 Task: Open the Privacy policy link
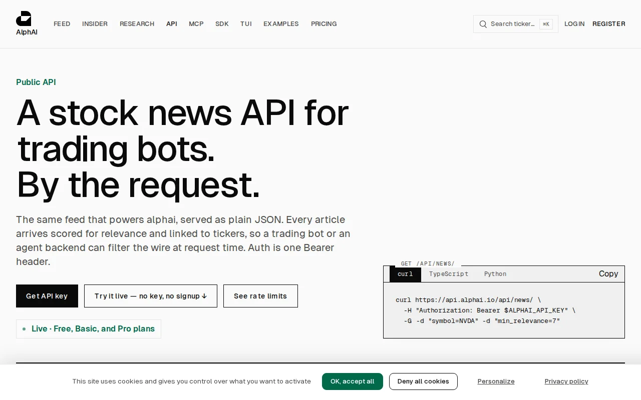[x=566, y=381]
